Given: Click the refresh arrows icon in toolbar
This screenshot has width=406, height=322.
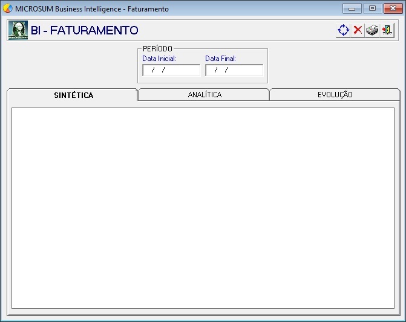Looking at the screenshot, I should click(343, 30).
